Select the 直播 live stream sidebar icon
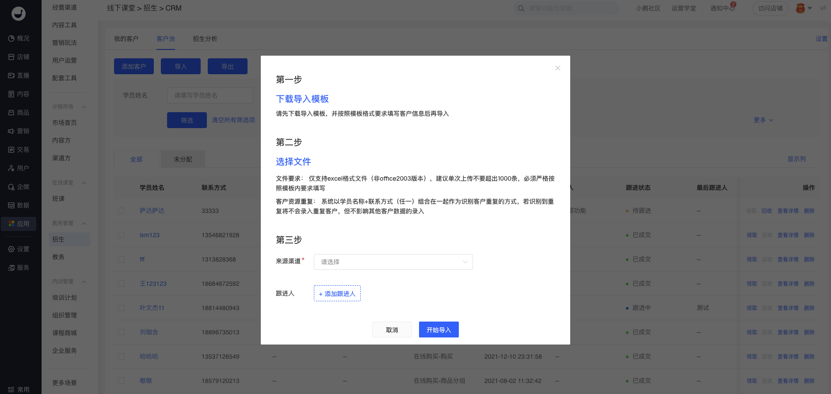 tap(11, 76)
